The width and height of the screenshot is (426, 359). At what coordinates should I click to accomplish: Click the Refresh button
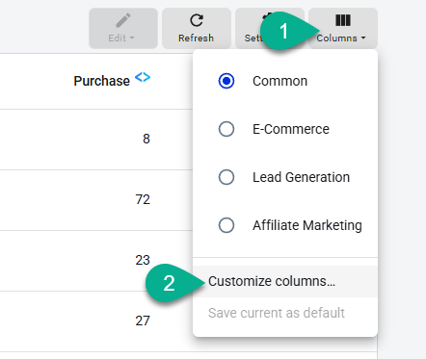coord(197,28)
